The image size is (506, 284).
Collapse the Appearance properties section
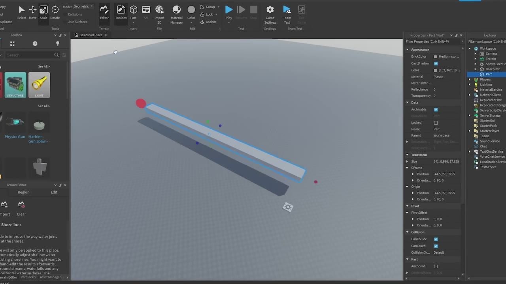tap(408, 50)
